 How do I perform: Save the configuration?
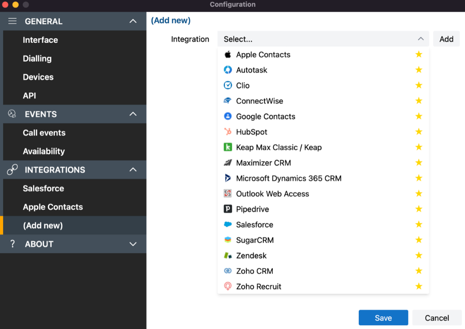pos(383,318)
